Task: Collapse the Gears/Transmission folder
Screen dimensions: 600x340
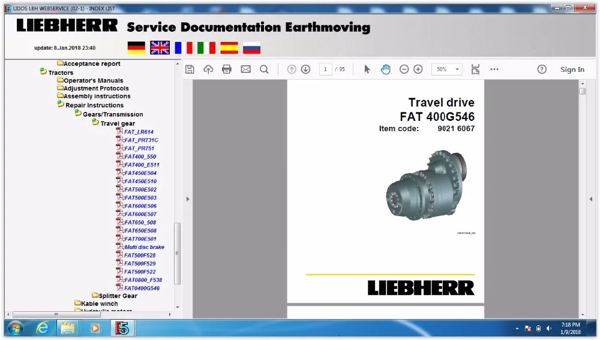Action: pos(78,113)
